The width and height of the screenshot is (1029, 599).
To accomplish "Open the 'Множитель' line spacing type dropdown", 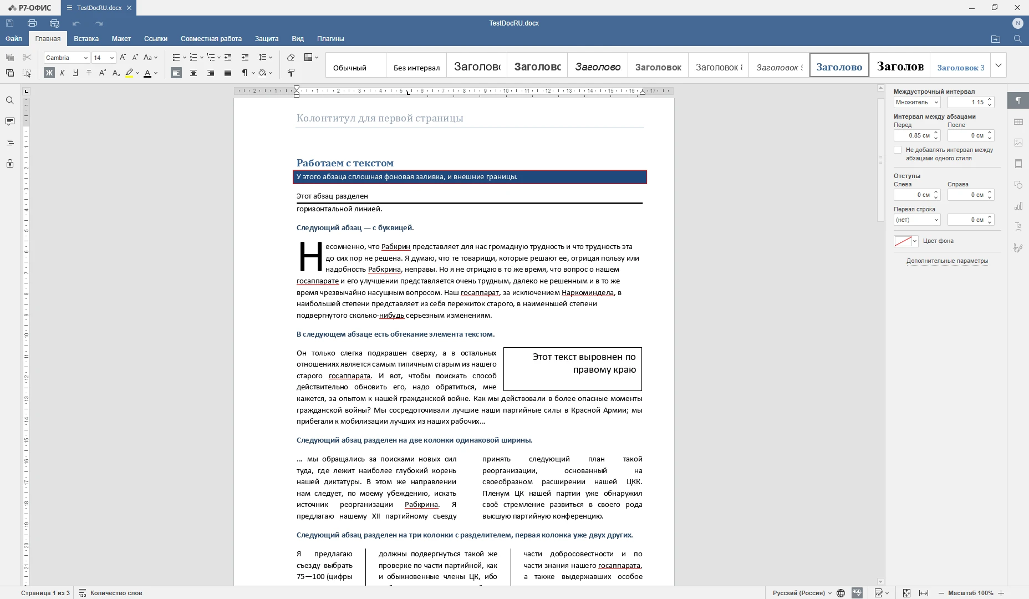I will tap(917, 102).
